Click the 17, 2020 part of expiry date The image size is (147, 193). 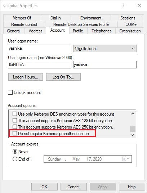(94, 159)
